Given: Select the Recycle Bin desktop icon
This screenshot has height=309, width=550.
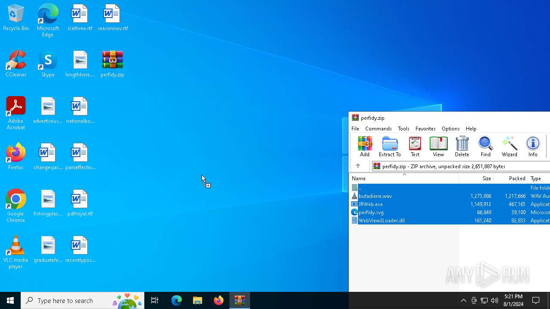Looking at the screenshot, I should pos(16,18).
